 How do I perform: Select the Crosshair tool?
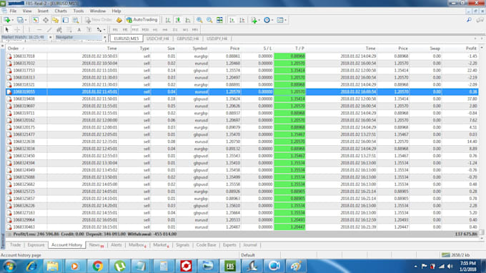click(17, 30)
